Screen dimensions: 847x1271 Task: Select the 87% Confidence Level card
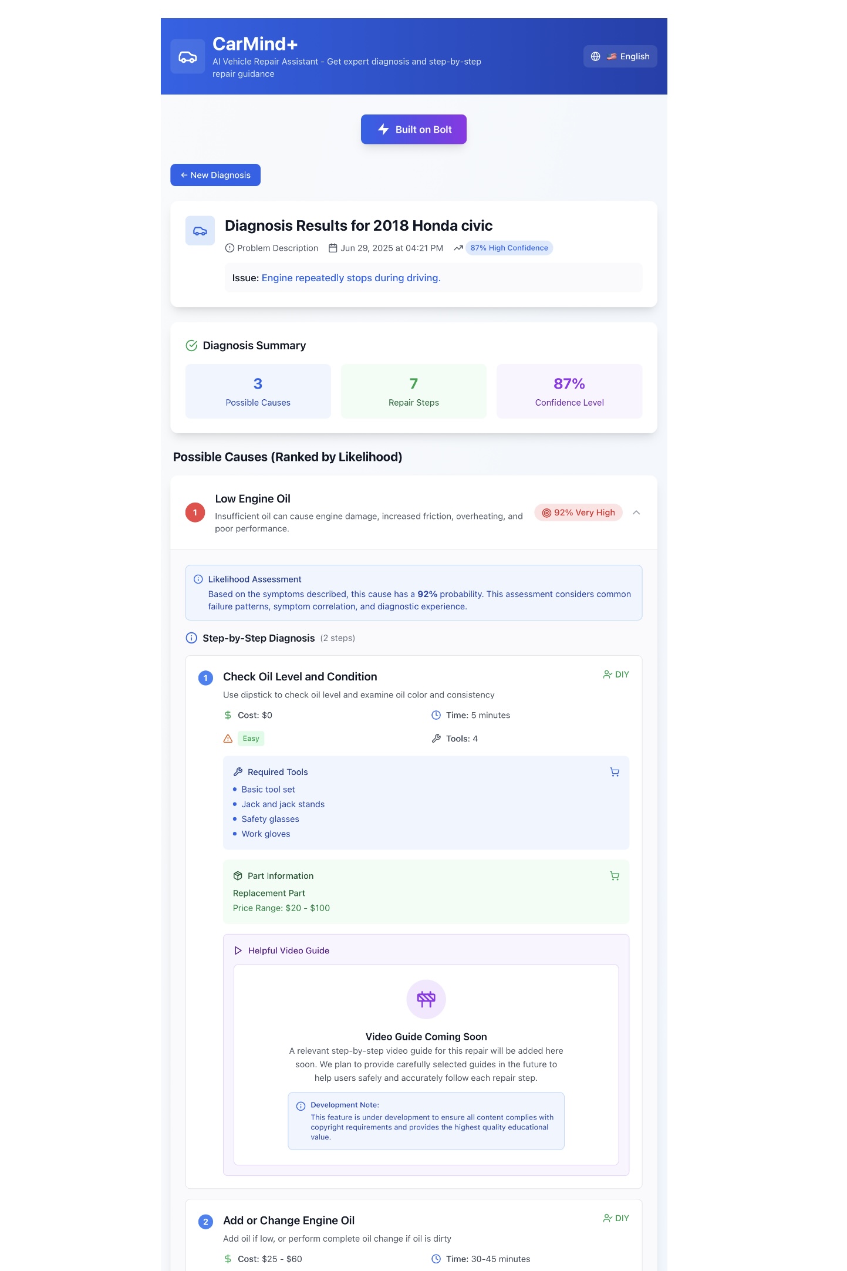[x=569, y=391]
